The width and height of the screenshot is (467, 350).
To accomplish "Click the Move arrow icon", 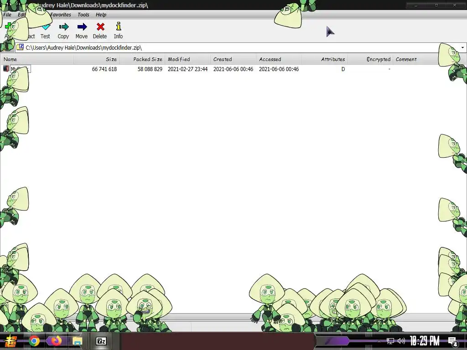I will 82,27.
